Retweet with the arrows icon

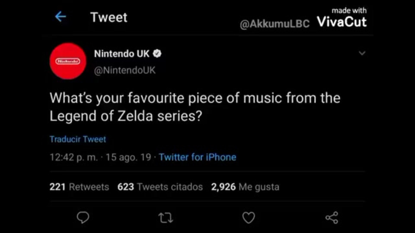click(166, 218)
